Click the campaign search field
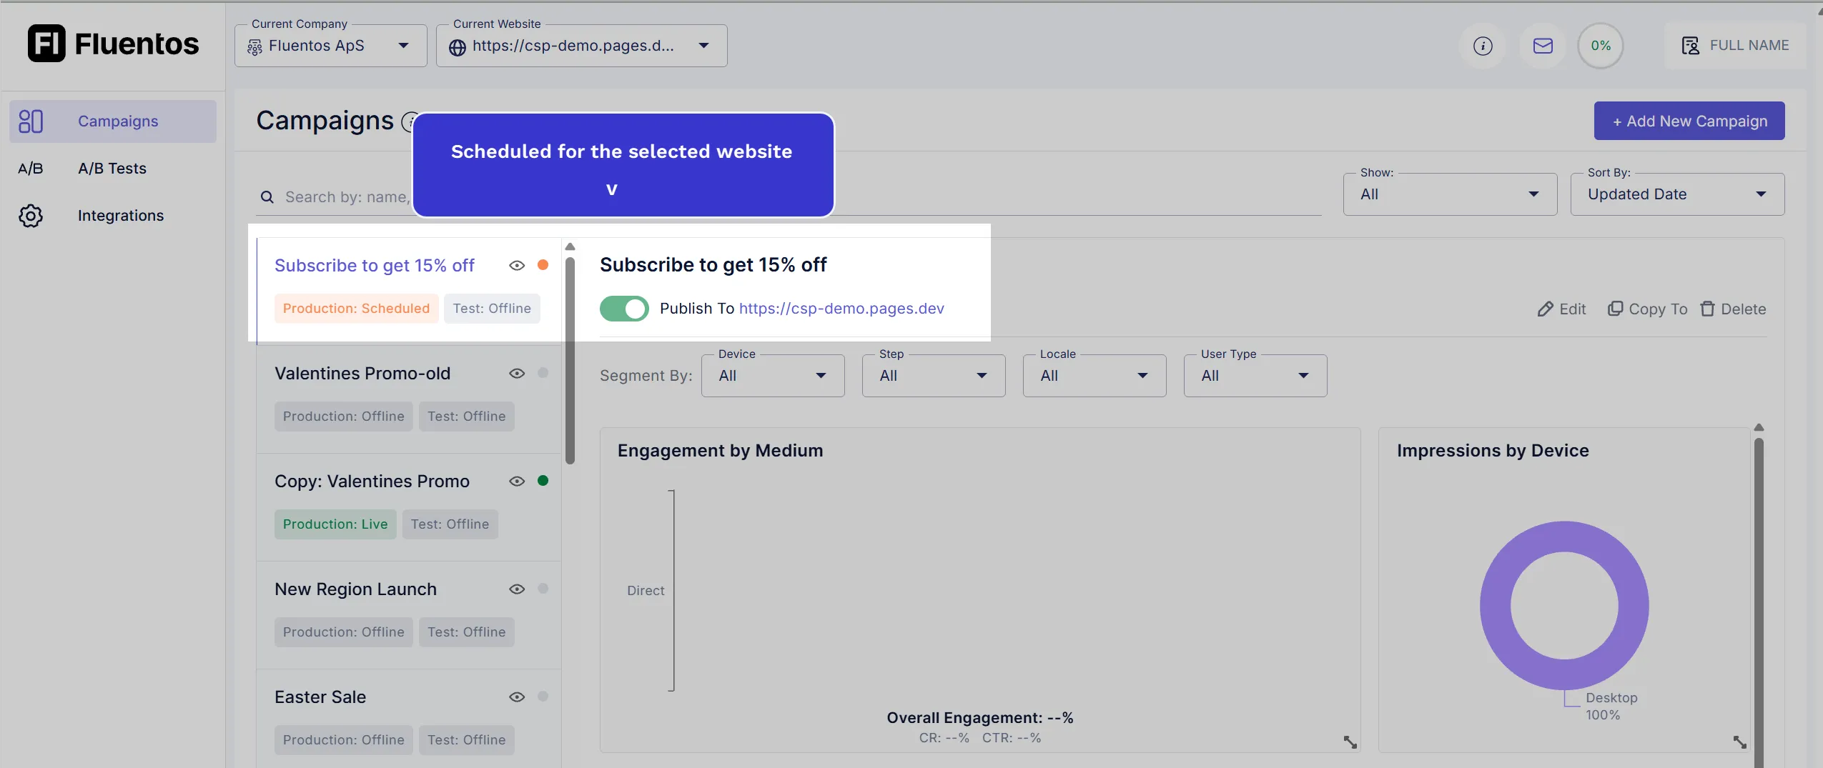Image resolution: width=1823 pixels, height=768 pixels. click(343, 197)
